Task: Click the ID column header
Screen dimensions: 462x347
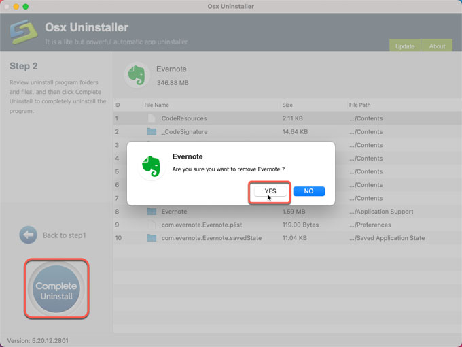Action: coord(117,105)
